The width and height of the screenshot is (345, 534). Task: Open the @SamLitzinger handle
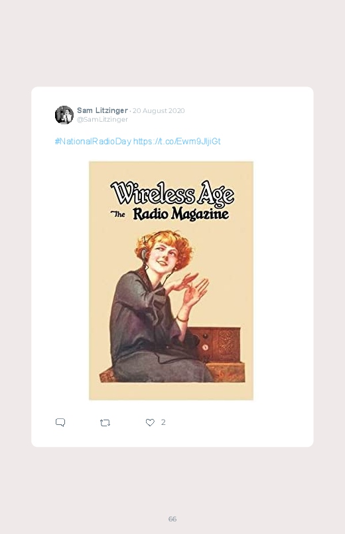coord(102,120)
